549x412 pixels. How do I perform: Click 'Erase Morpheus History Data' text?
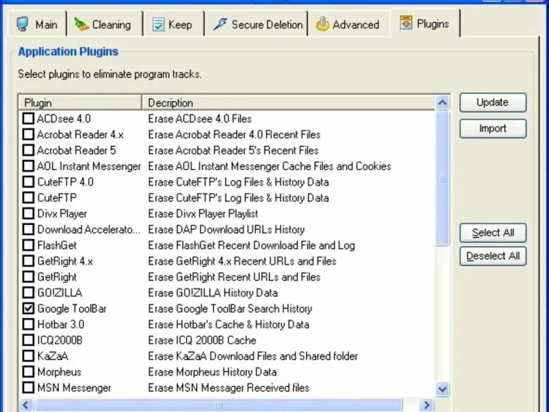pyautogui.click(x=212, y=371)
